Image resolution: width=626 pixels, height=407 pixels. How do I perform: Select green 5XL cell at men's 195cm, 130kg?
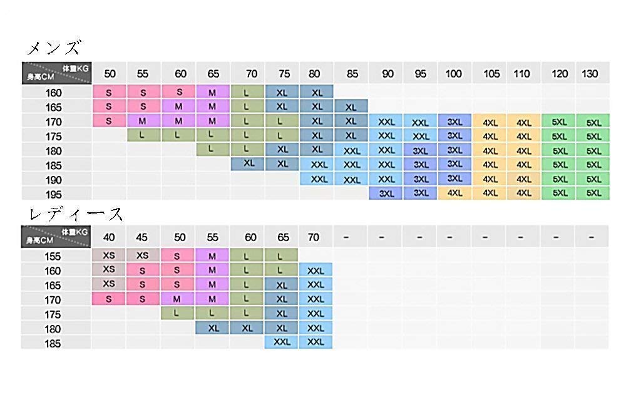click(592, 193)
